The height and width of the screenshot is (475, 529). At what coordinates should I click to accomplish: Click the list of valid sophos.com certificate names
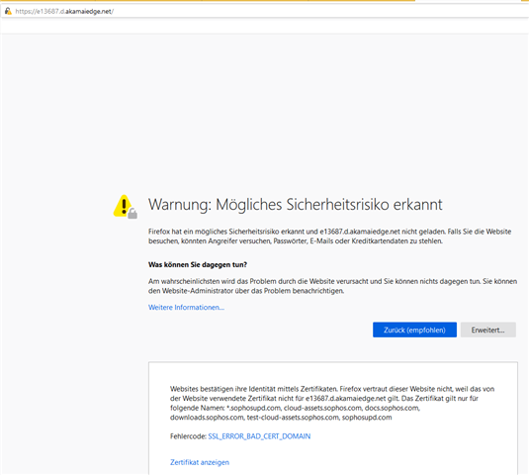296,413
